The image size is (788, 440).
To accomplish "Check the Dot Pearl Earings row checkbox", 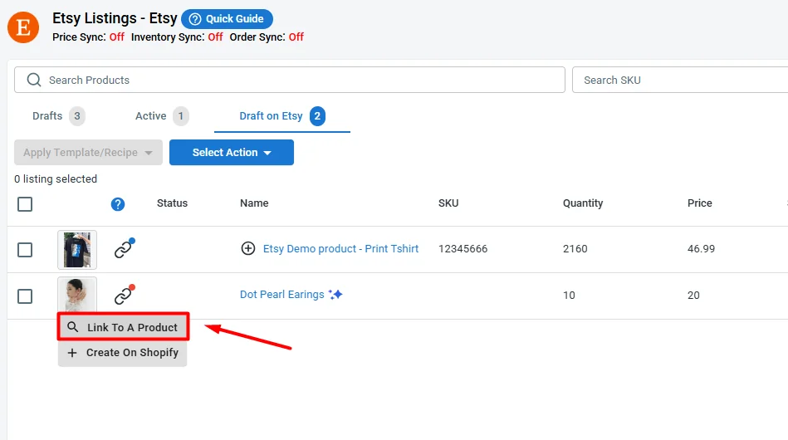I will 25,296.
